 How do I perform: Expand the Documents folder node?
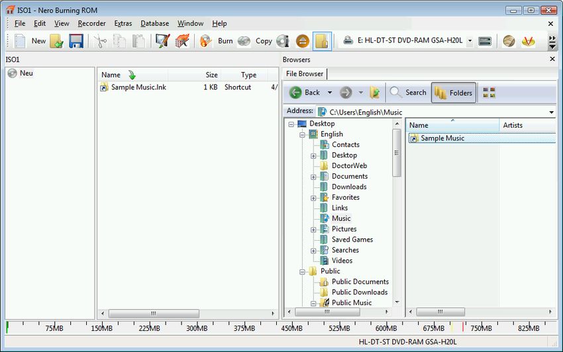[313, 177]
